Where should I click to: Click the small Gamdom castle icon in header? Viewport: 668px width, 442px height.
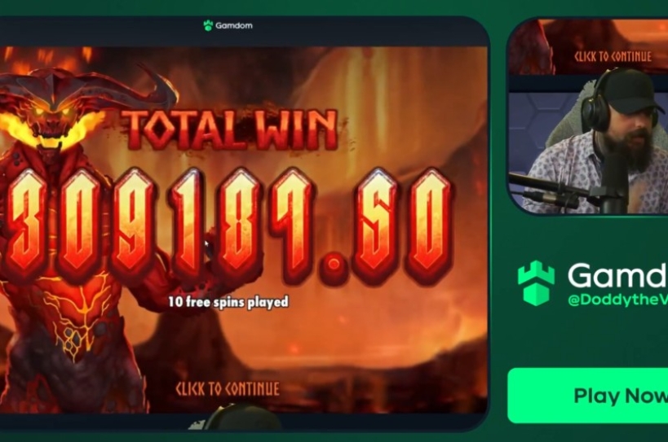(208, 25)
